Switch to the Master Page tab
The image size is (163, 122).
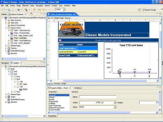pyautogui.click(x=59, y=18)
